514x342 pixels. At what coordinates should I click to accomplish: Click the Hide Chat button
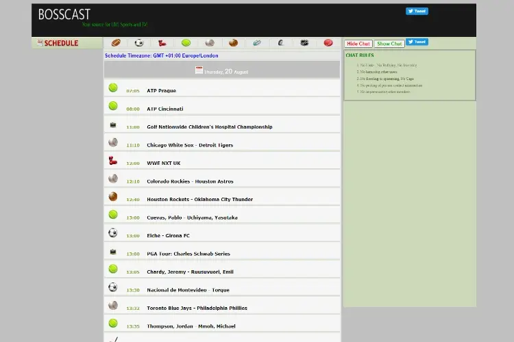point(358,44)
